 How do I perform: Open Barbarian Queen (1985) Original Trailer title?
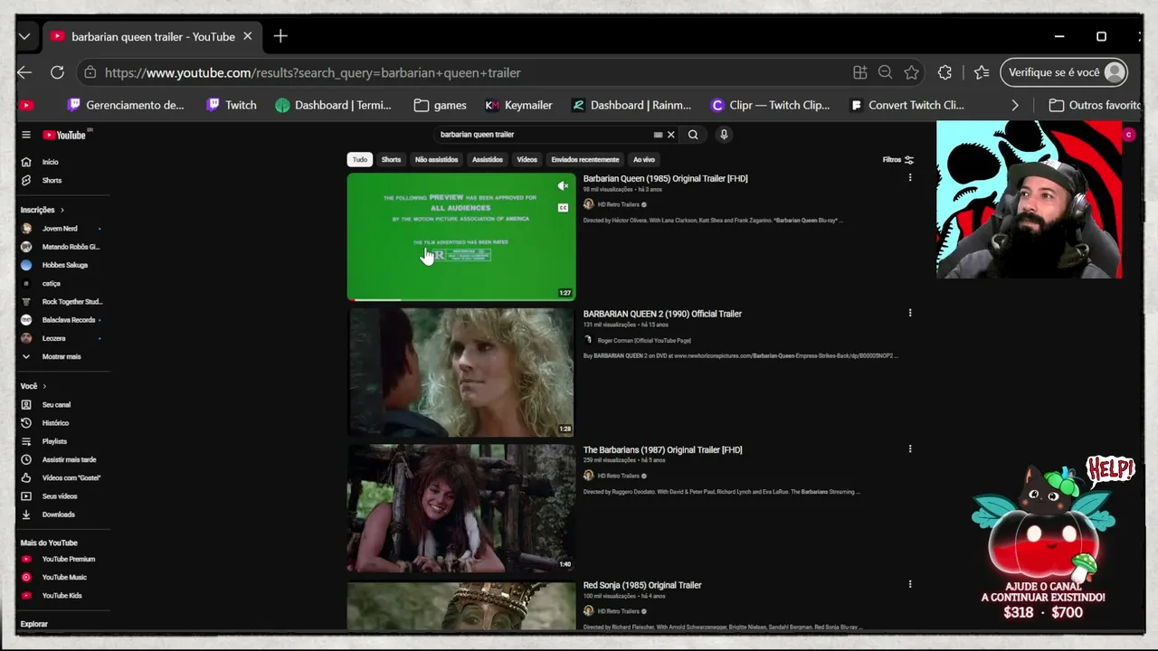[666, 179]
